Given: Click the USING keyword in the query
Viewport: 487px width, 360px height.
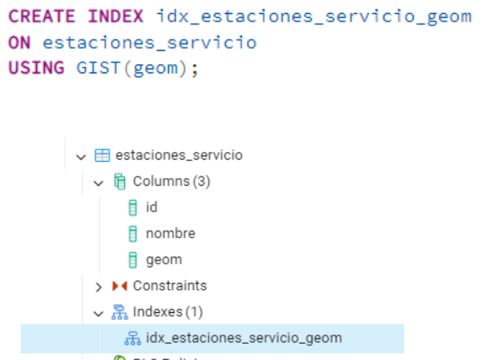Looking at the screenshot, I should pos(36,68).
